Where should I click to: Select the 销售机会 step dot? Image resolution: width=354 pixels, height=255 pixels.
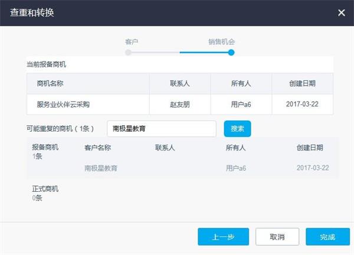click(x=231, y=53)
